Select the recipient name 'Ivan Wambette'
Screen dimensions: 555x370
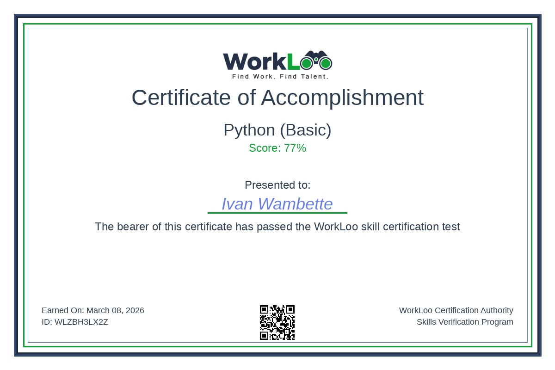277,204
